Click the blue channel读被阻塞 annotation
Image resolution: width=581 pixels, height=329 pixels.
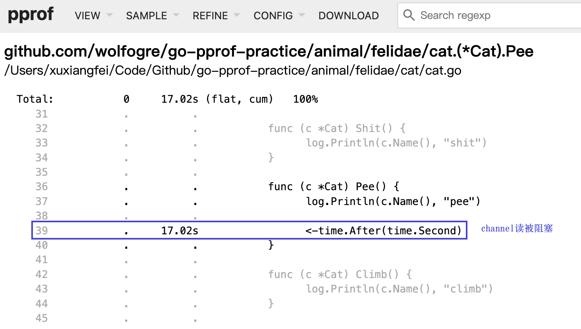point(517,228)
